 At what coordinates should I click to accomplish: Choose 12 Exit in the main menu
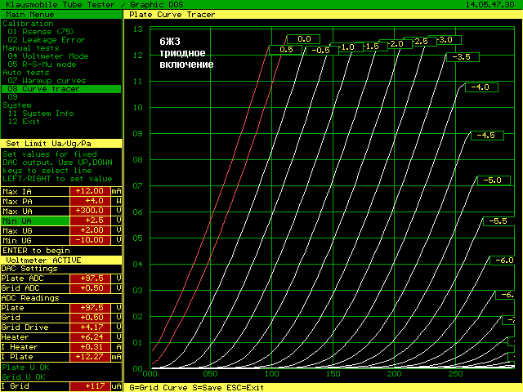25,122
